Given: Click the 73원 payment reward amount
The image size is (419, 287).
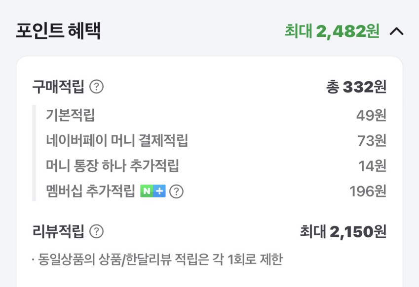Looking at the screenshot, I should [x=372, y=141].
